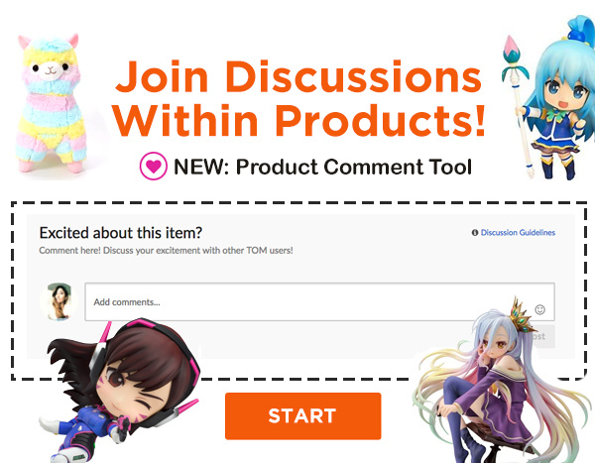Click the NEW: Product Comment Tool text

pos(322,167)
